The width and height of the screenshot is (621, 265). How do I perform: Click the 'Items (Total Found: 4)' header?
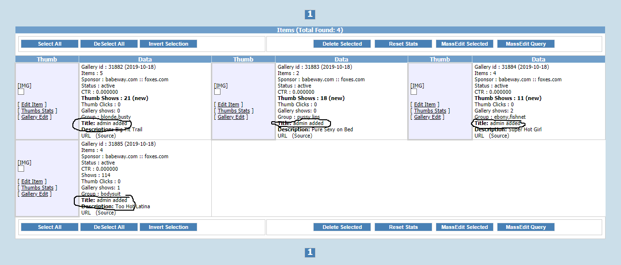pyautogui.click(x=310, y=30)
